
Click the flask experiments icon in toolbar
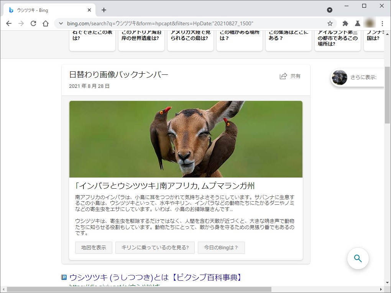[357, 23]
